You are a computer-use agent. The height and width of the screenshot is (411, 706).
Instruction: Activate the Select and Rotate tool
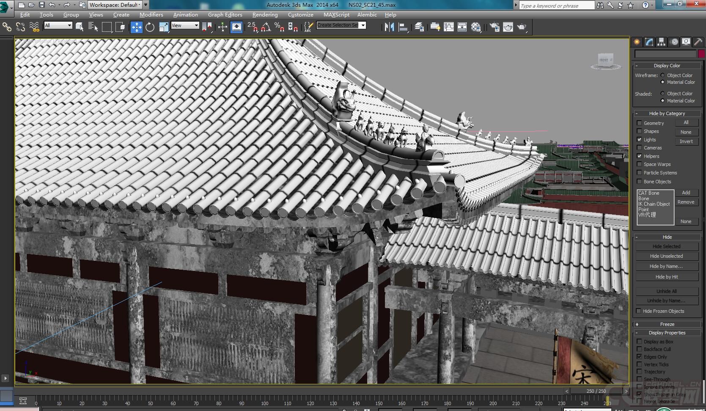[150, 27]
